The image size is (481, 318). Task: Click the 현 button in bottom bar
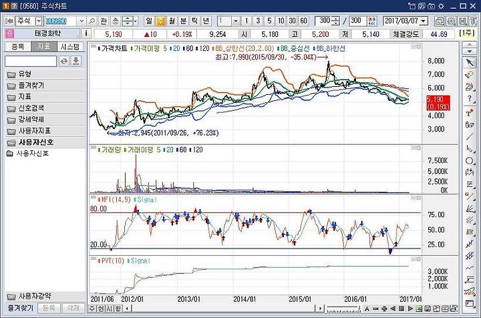coord(101,309)
